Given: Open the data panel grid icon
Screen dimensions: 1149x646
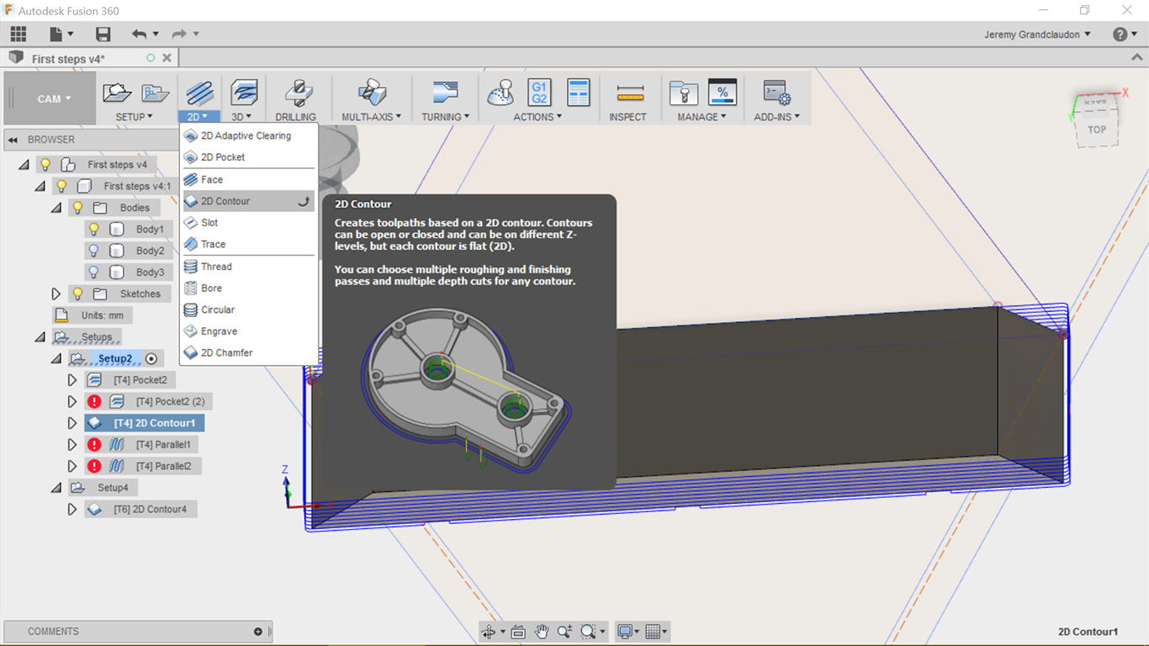Looking at the screenshot, I should coord(19,34).
